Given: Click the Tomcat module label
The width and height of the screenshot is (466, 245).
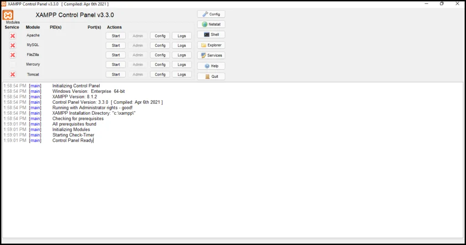Looking at the screenshot, I should pos(33,74).
